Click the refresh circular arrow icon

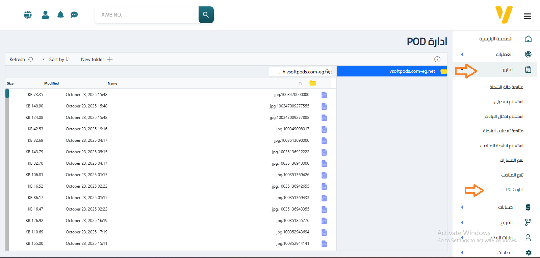pos(31,59)
